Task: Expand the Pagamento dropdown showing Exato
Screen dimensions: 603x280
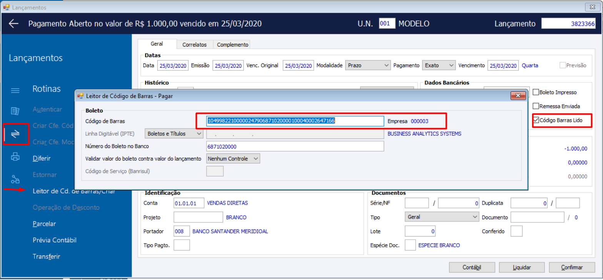Action: pyautogui.click(x=439, y=65)
